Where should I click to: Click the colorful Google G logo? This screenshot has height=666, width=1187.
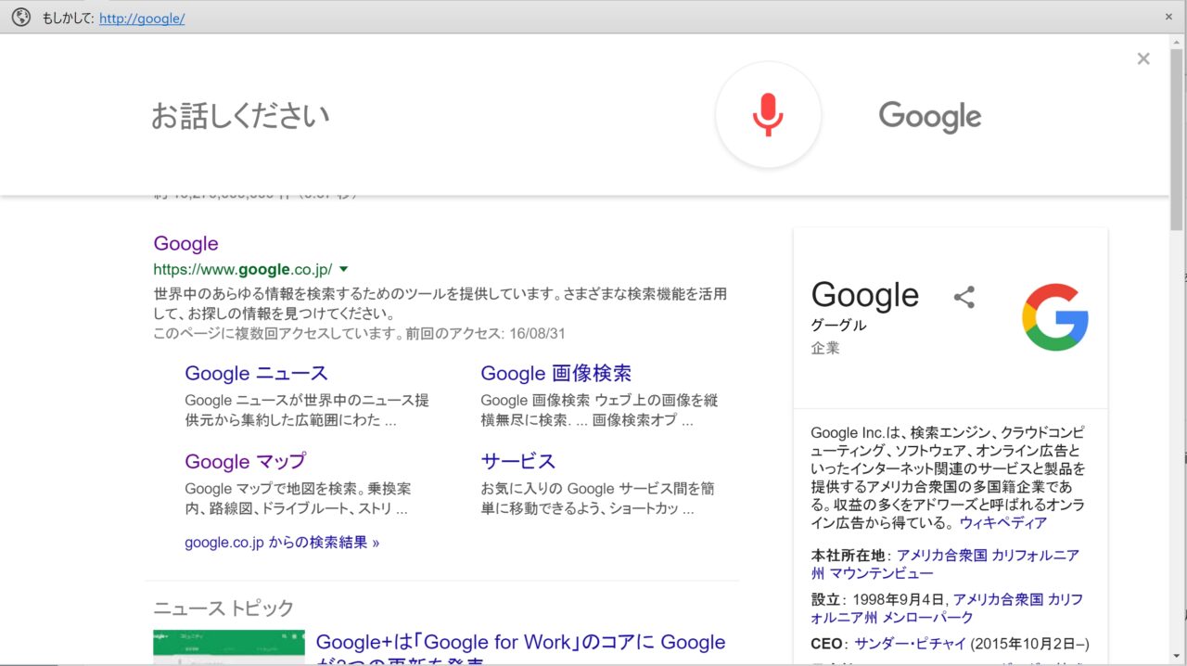click(x=1055, y=317)
